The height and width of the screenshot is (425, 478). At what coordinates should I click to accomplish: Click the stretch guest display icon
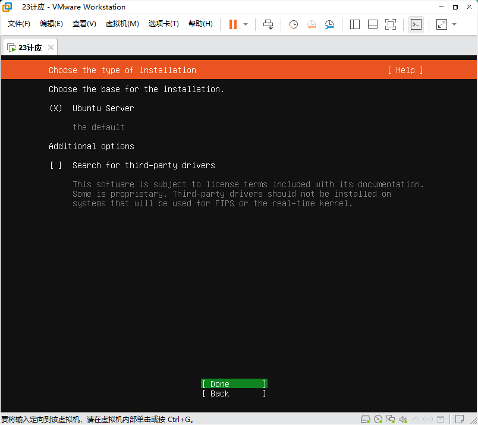pos(442,24)
